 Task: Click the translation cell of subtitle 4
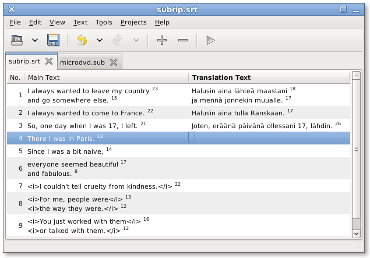268,138
